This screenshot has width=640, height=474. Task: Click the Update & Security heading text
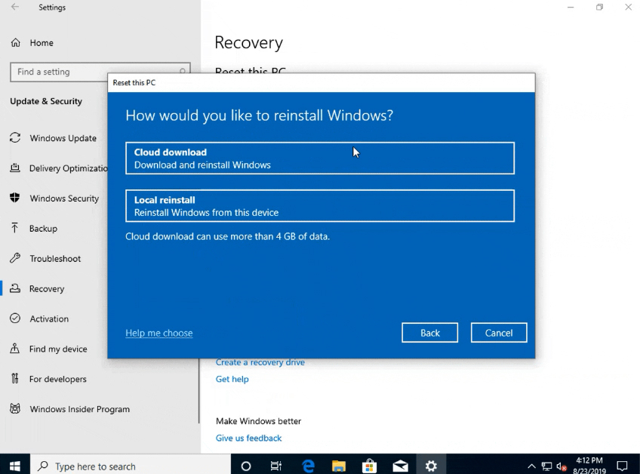click(46, 101)
